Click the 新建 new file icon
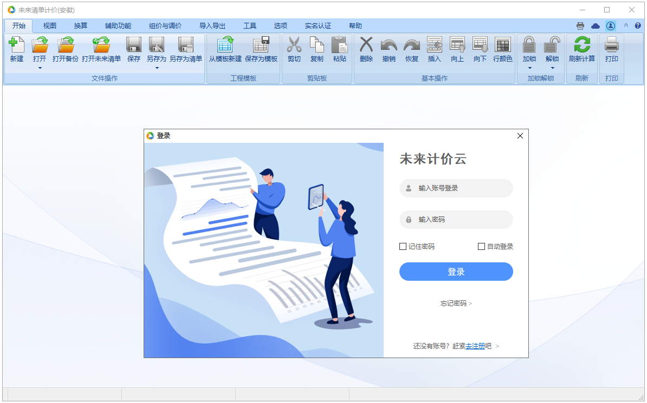This screenshot has width=647, height=403. [x=16, y=44]
